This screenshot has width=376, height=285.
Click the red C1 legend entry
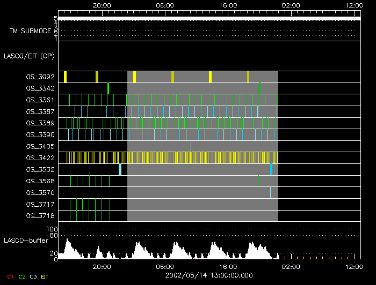pyautogui.click(x=10, y=277)
